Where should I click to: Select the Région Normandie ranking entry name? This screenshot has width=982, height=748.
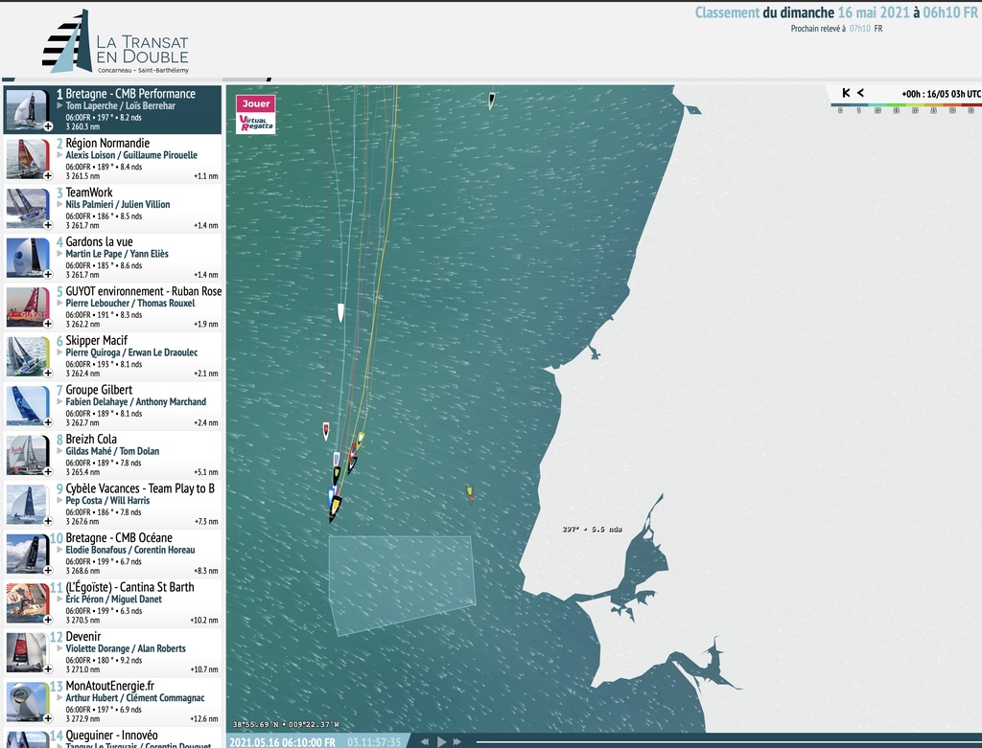click(x=107, y=144)
